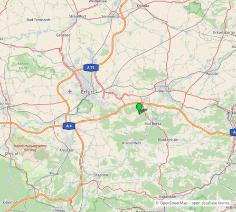Click the Arnstadt town label
This screenshot has width=236, height=212.
click(67, 151)
